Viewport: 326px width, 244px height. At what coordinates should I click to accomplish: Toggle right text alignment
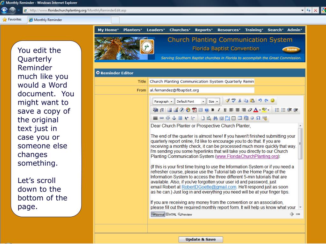click(x=244, y=110)
